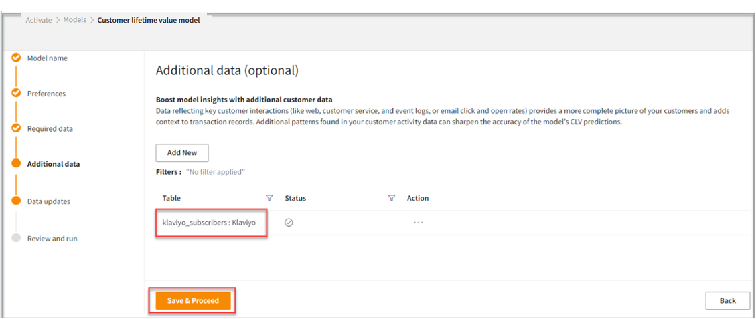
Task: Open the Data updates step
Action: pyautogui.click(x=48, y=201)
